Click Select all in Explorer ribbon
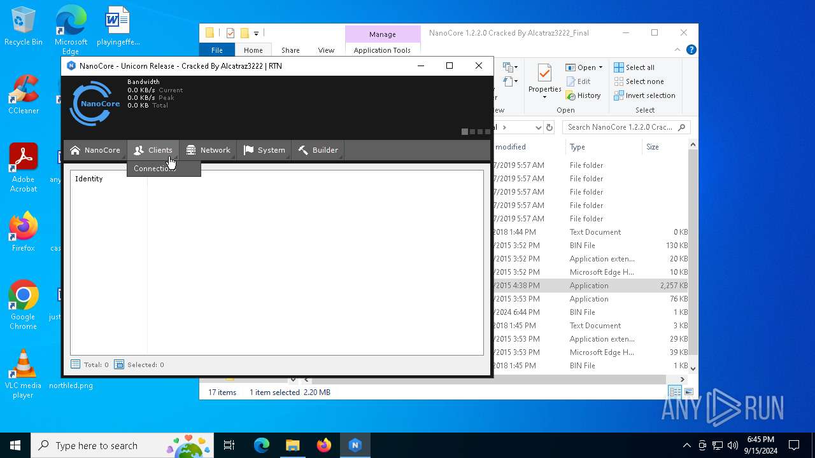The width and height of the screenshot is (815, 458). coord(634,67)
